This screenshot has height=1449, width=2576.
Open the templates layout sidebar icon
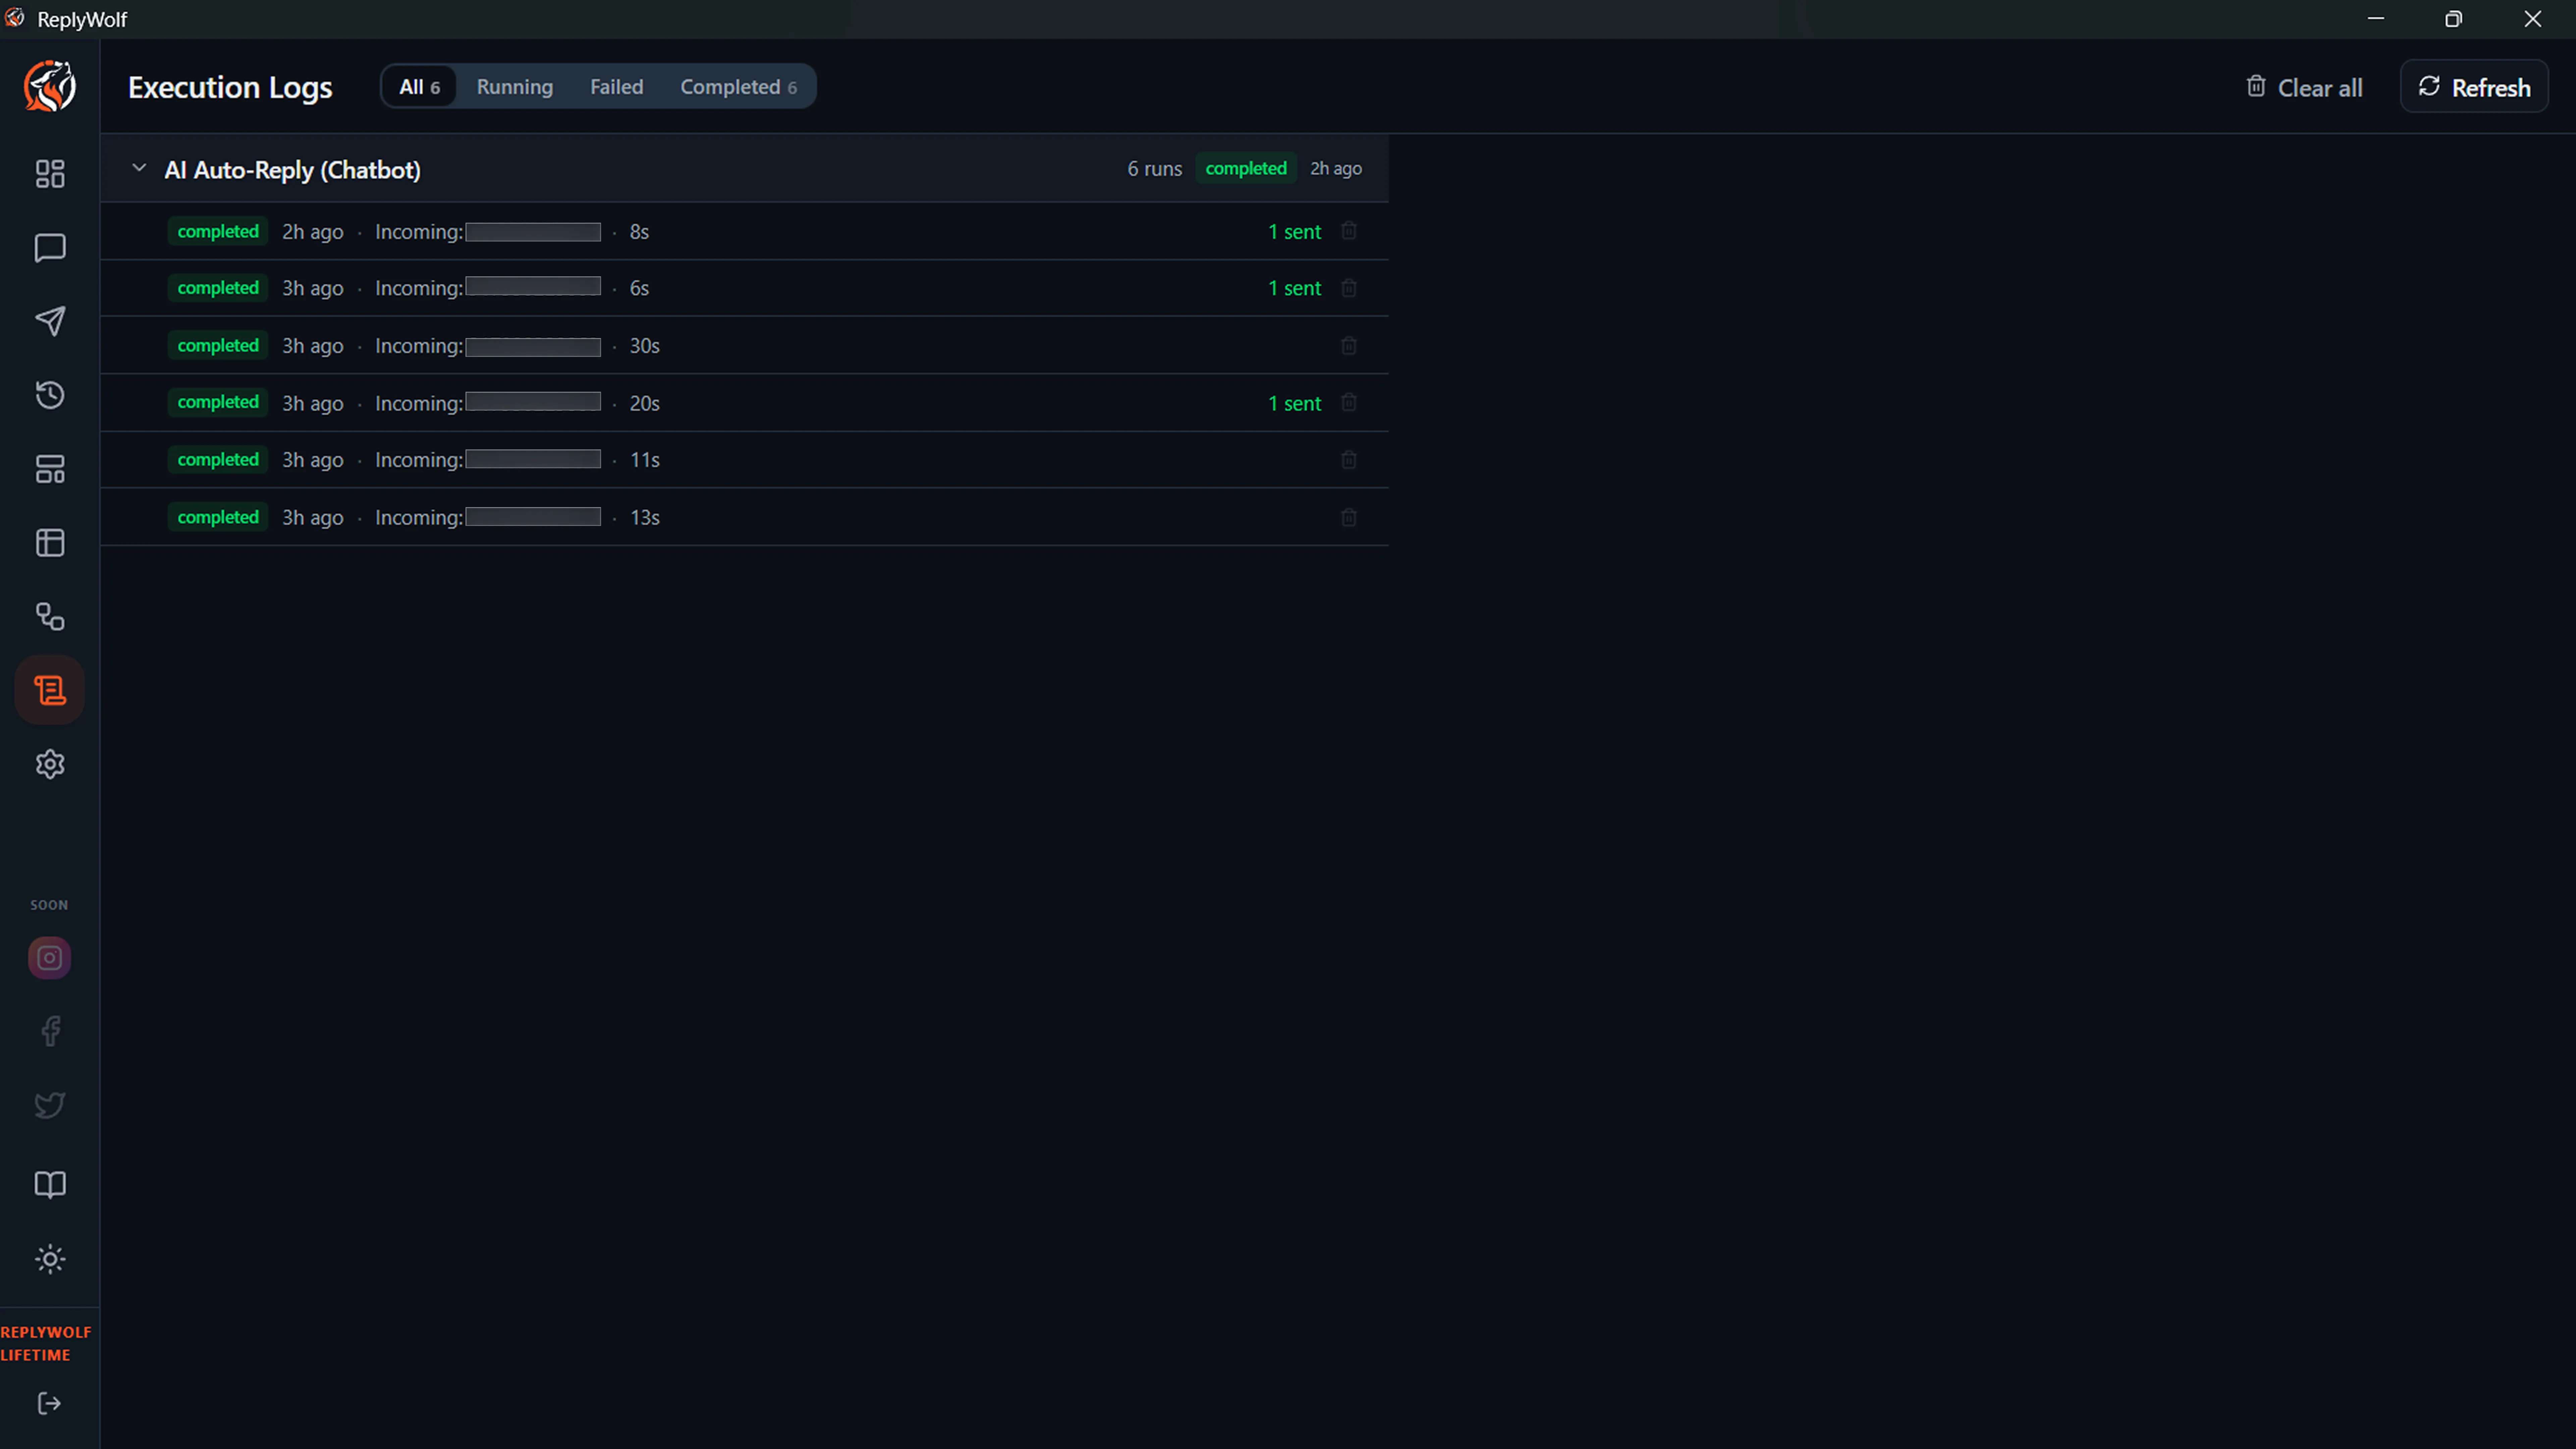[50, 469]
